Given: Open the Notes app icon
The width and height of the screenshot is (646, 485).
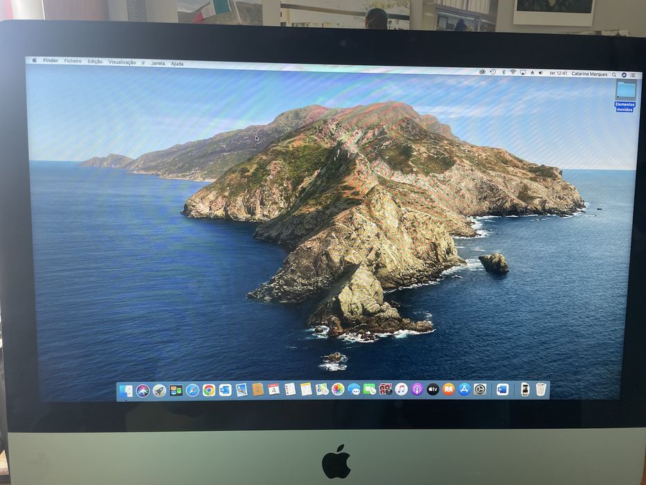Looking at the screenshot, I should tap(306, 389).
